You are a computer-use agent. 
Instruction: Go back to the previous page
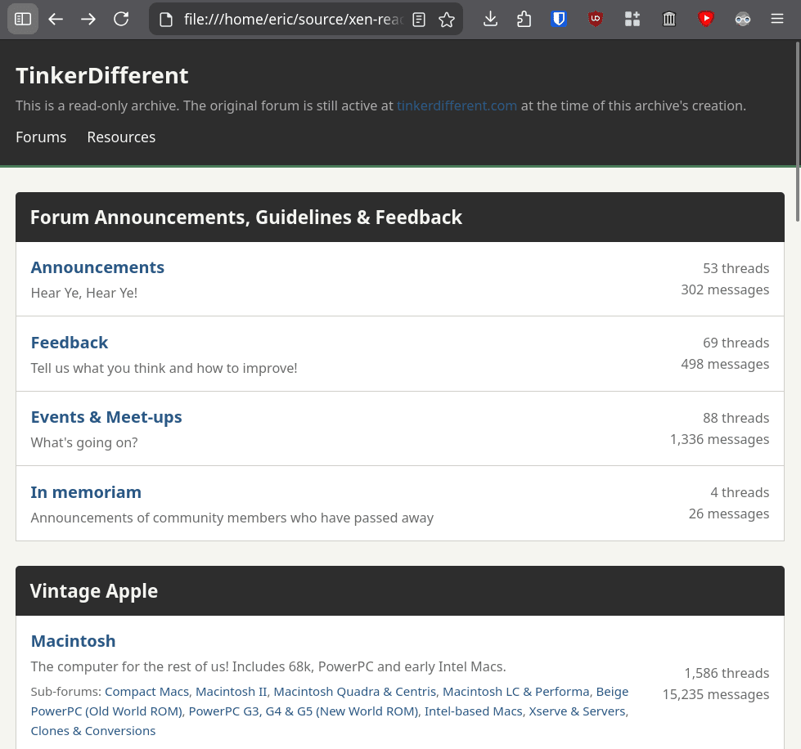[56, 19]
